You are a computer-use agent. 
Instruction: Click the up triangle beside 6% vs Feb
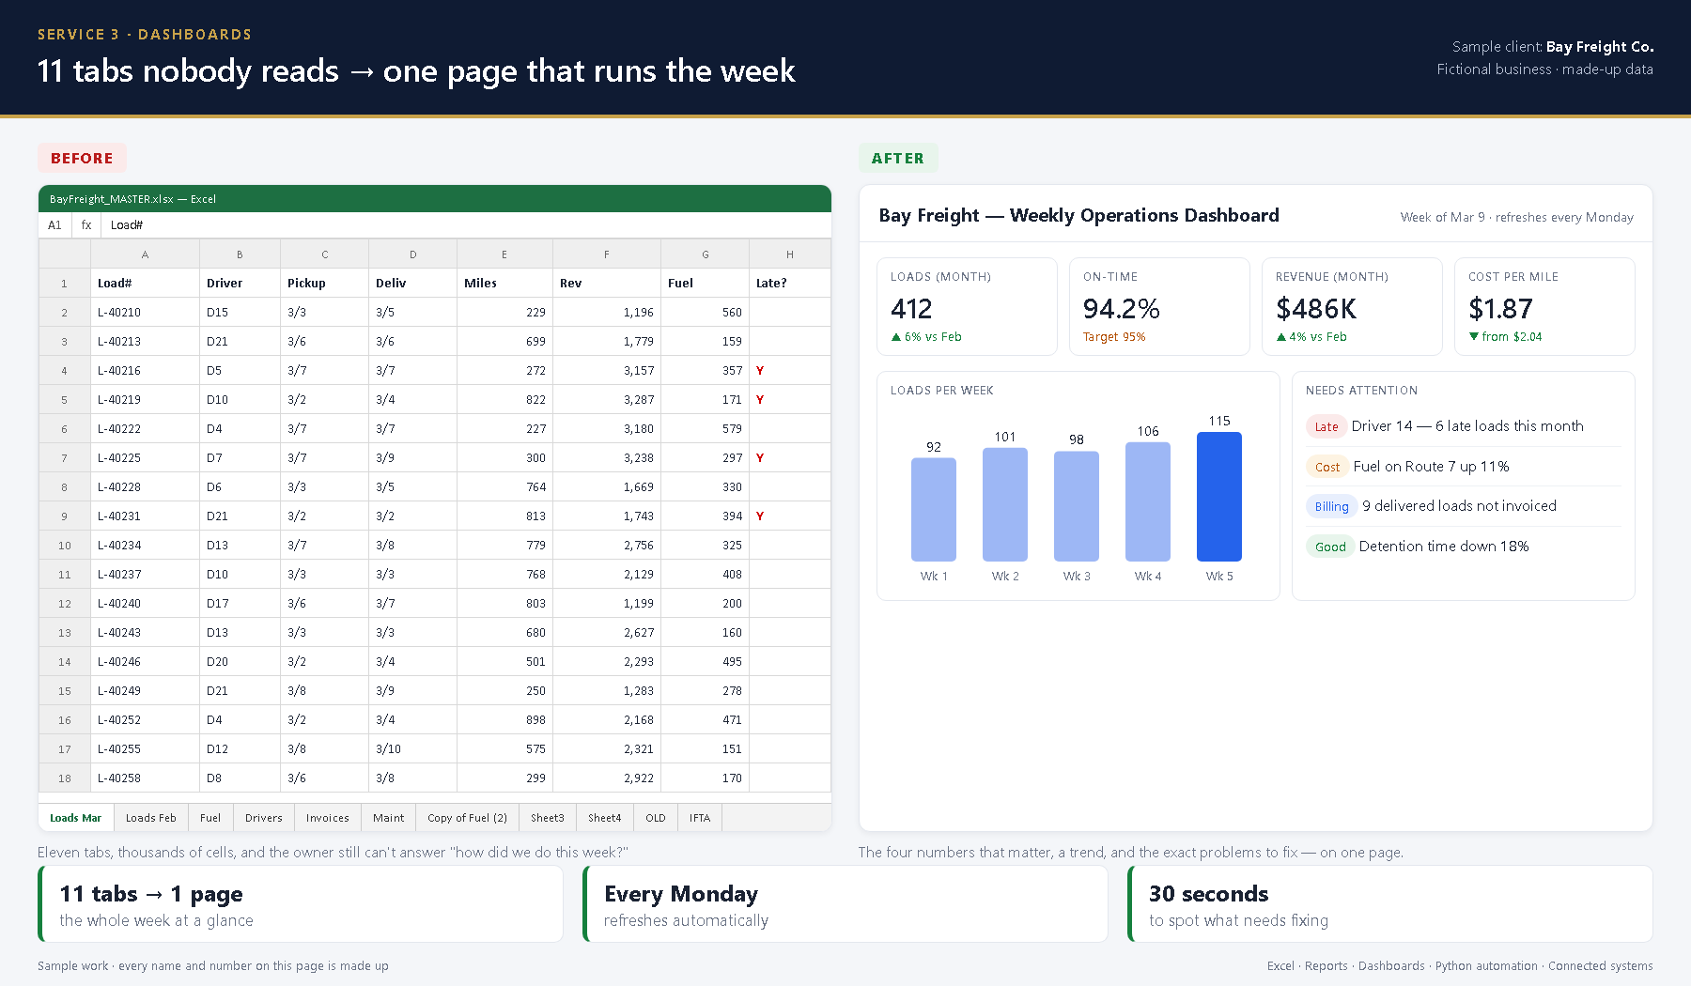[x=896, y=337]
